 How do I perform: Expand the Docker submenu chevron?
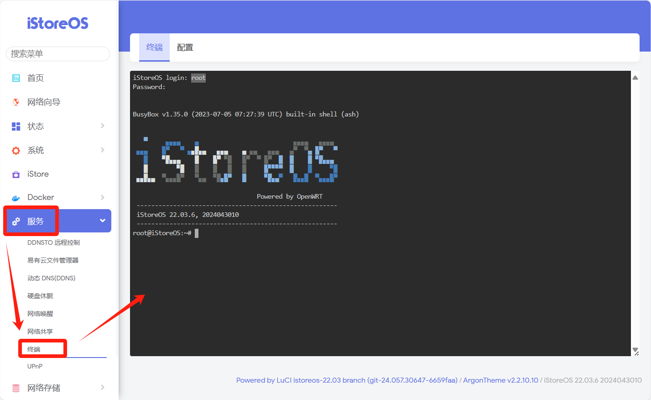pos(103,197)
